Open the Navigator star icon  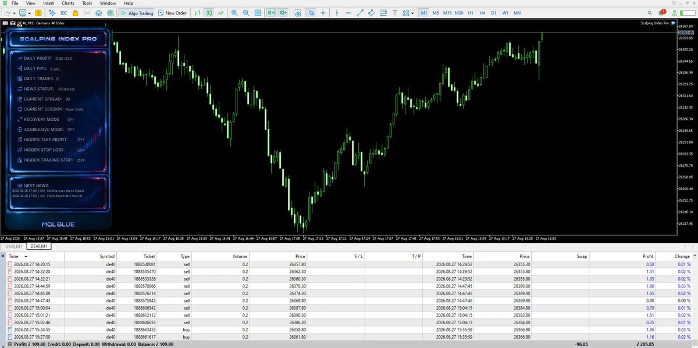click(x=52, y=13)
